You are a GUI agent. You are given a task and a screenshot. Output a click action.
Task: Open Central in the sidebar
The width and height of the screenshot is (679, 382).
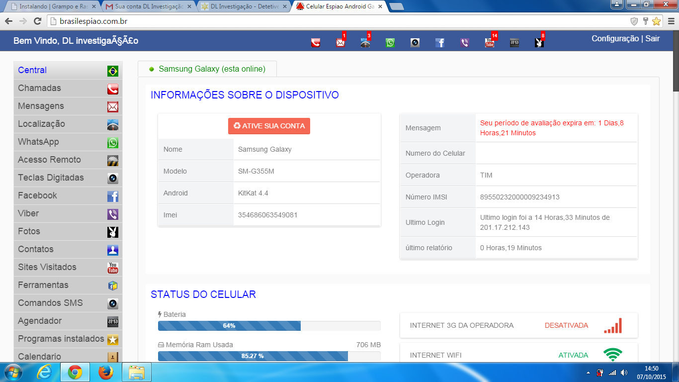pyautogui.click(x=68, y=70)
